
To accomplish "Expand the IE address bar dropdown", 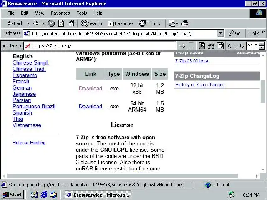I will pyautogui.click(x=221, y=33).
